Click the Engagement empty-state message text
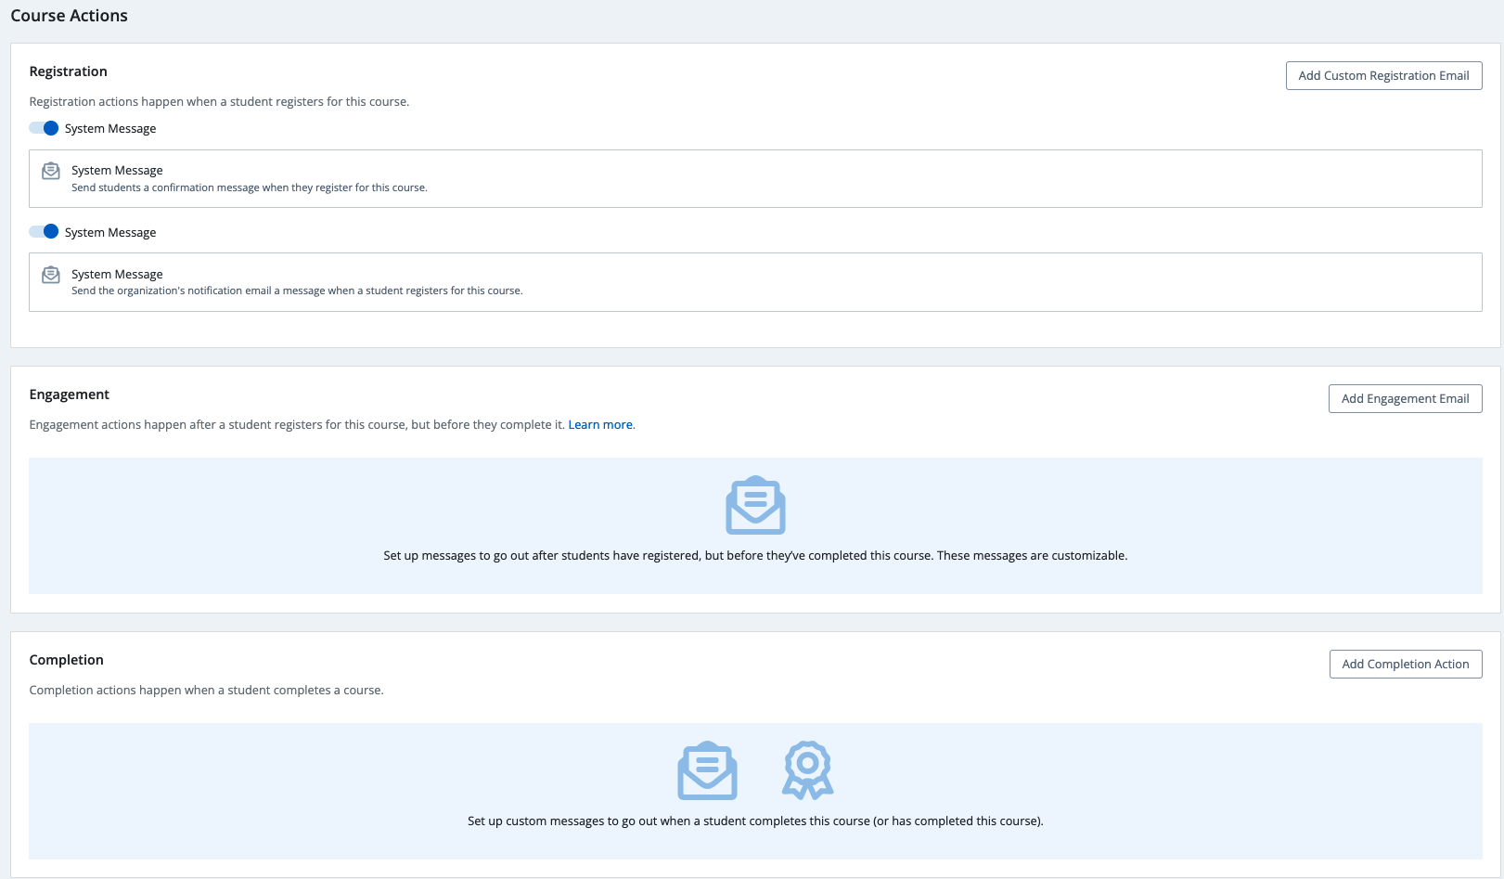Screen dimensions: 1504x879 (x=755, y=556)
